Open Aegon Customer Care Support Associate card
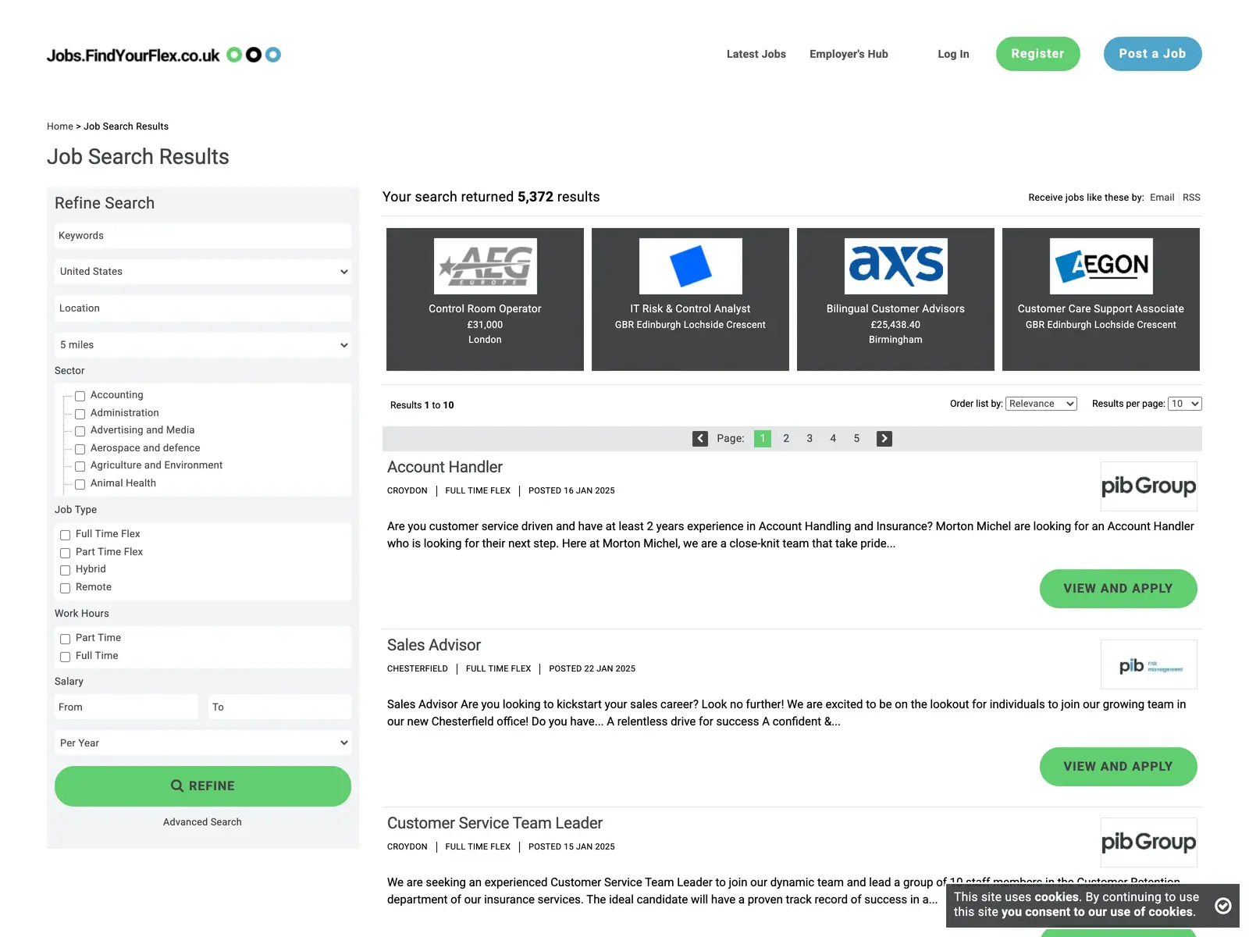The width and height of the screenshot is (1249, 937). pos(1101,299)
